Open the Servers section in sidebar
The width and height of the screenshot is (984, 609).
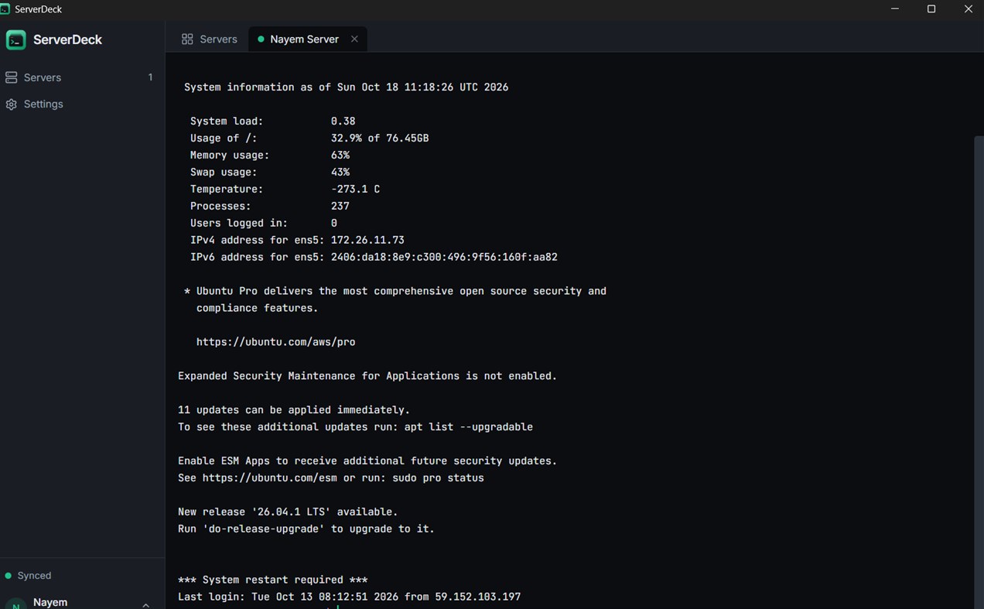[x=82, y=77]
